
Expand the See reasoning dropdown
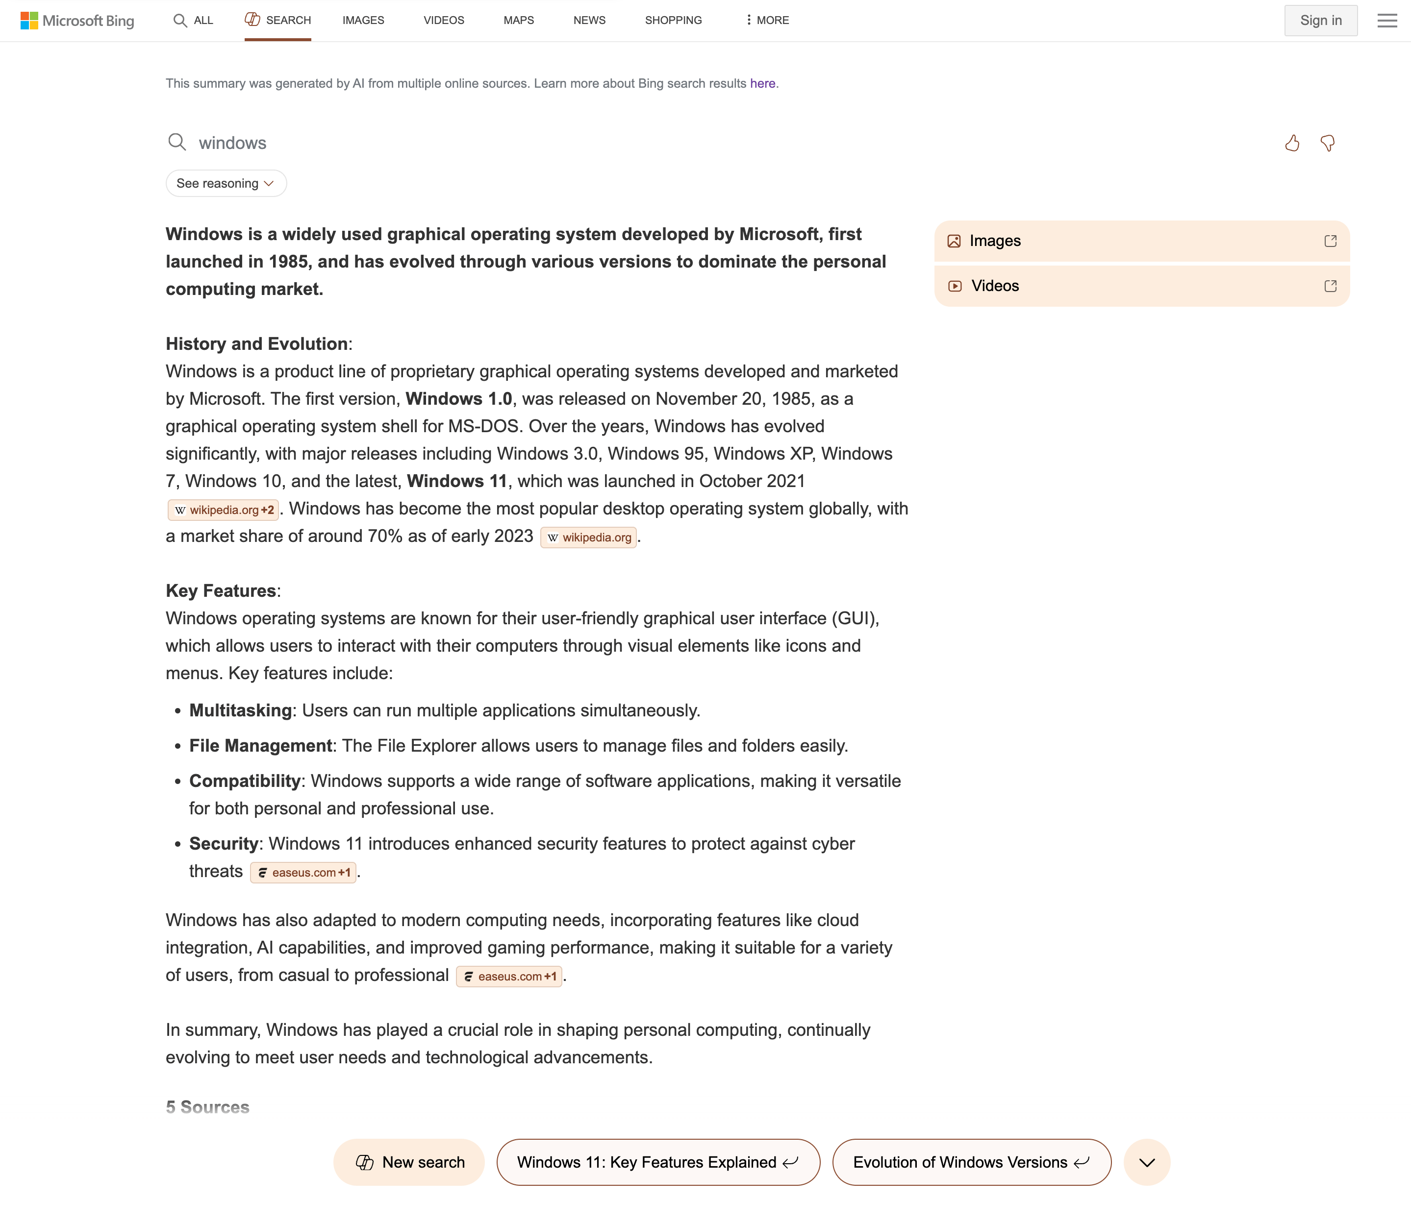point(227,183)
